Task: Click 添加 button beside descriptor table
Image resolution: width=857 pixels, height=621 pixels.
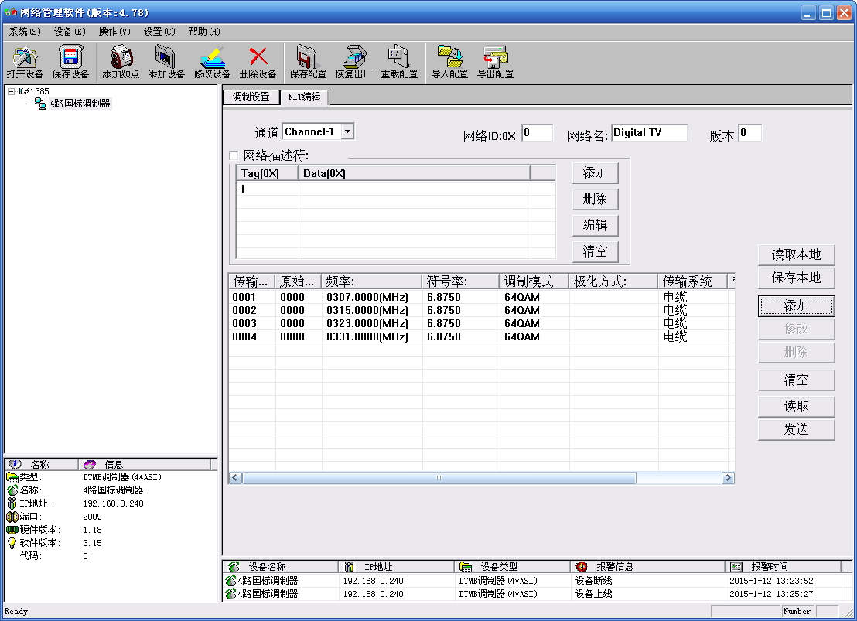Action: coord(596,172)
